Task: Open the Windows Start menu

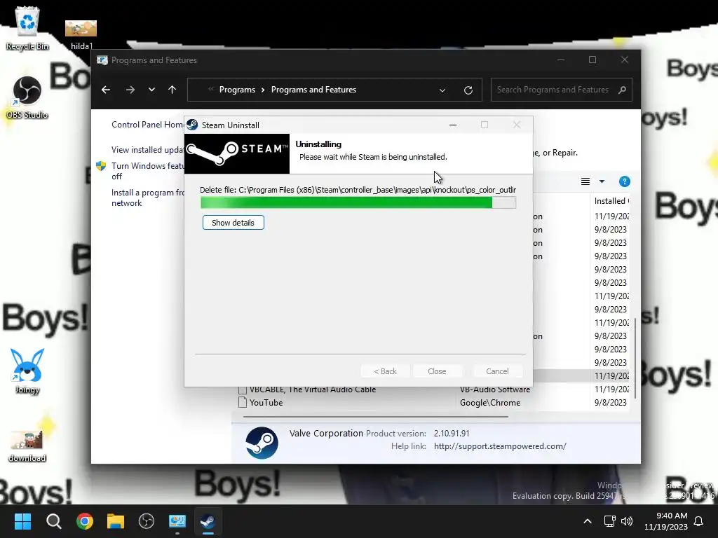Action: pos(23,521)
